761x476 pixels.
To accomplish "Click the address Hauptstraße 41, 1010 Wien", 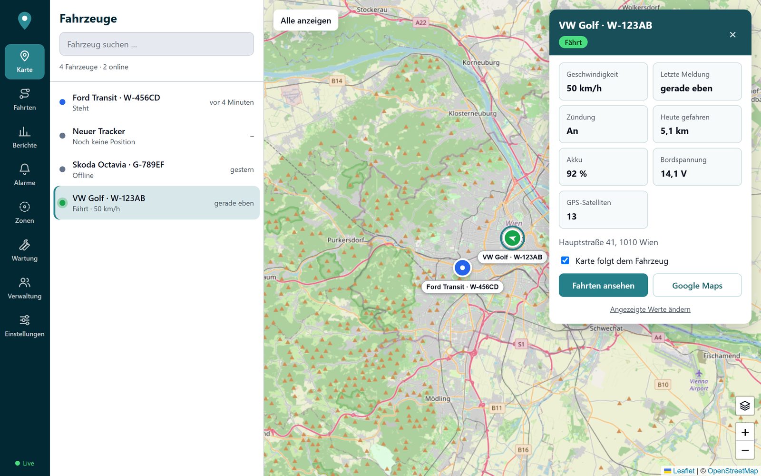I will click(x=608, y=242).
